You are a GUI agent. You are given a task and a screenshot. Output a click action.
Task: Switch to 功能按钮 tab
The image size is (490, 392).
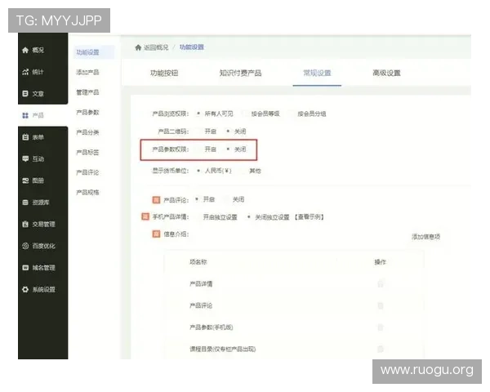click(x=164, y=73)
